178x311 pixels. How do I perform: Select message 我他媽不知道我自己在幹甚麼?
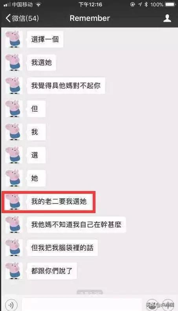76,225
